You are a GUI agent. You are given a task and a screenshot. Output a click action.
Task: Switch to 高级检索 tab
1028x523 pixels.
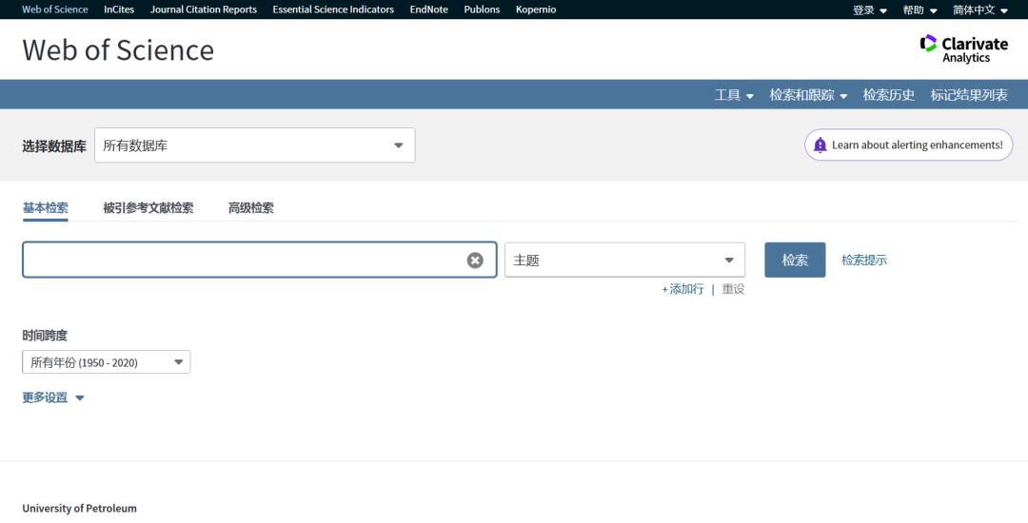coord(250,208)
